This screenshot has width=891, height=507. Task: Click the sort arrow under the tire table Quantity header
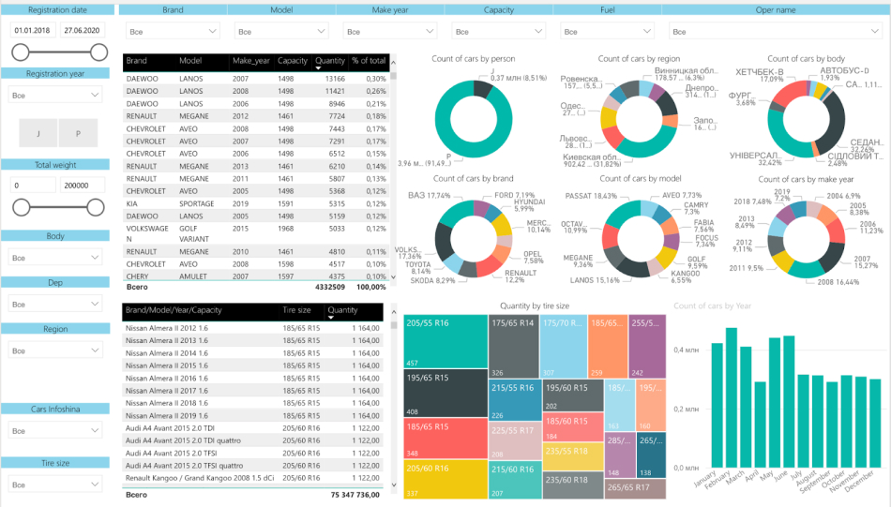pos(331,318)
